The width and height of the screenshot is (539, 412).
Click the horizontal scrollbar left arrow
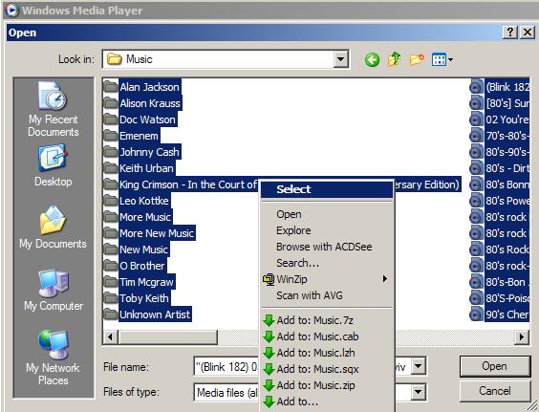110,336
